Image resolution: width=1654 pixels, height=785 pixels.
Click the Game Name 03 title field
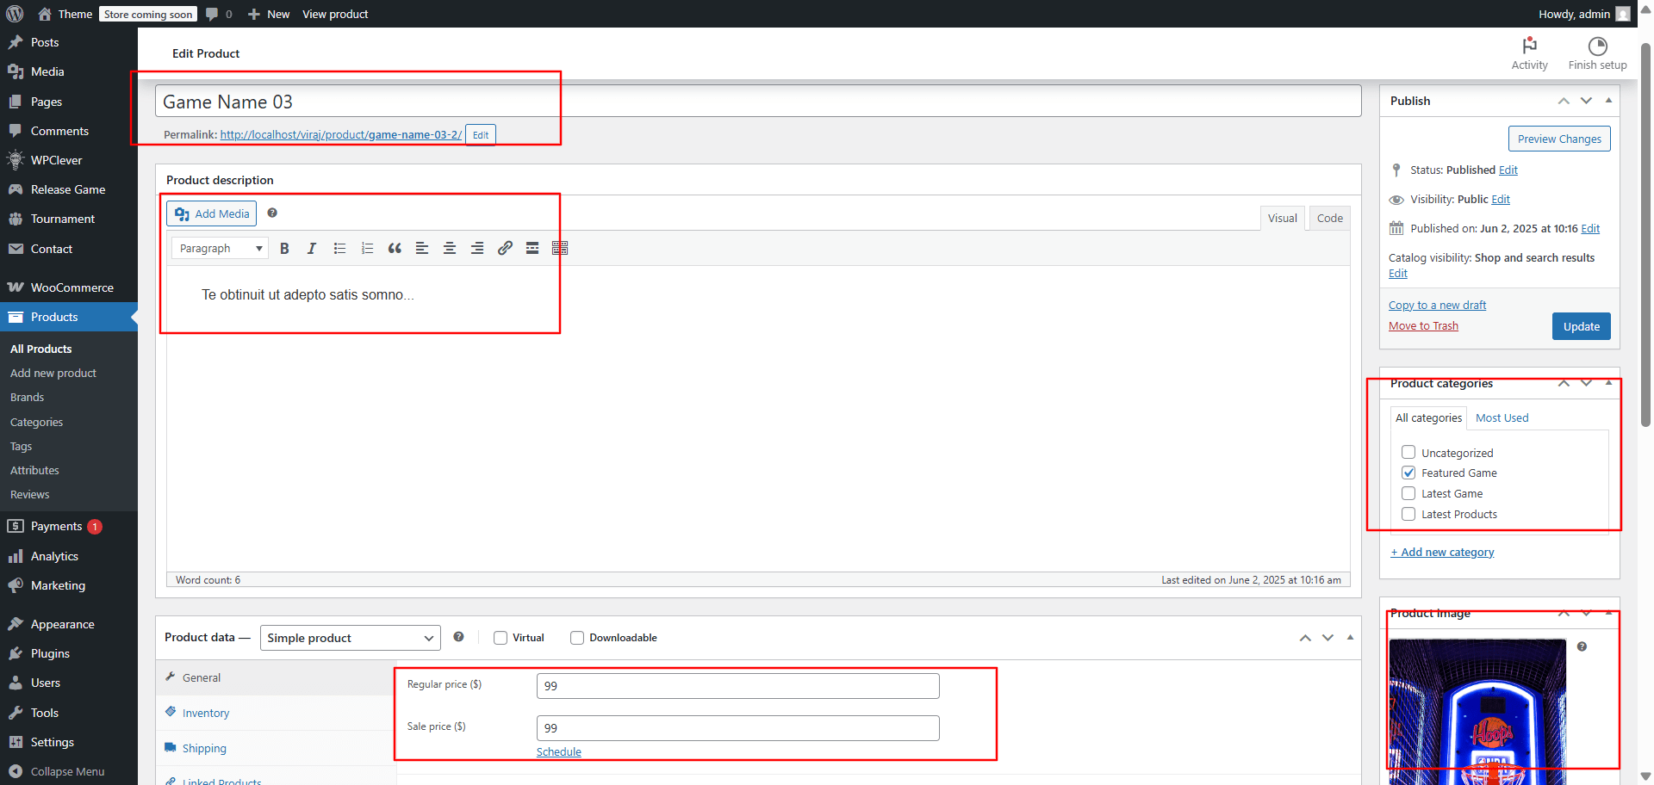coord(758,102)
